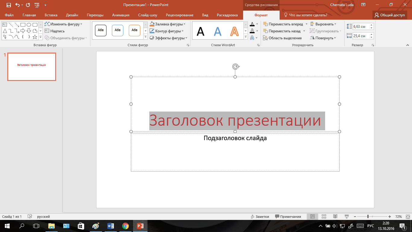The width and height of the screenshot is (412, 232).
Task: Apply the blue outline Абв shape style
Action: click(x=118, y=30)
